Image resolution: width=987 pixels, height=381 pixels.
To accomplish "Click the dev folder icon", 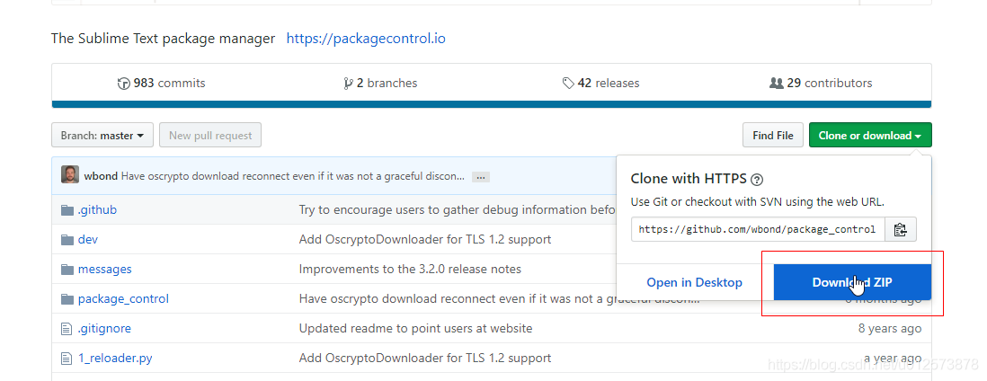I will pos(67,240).
